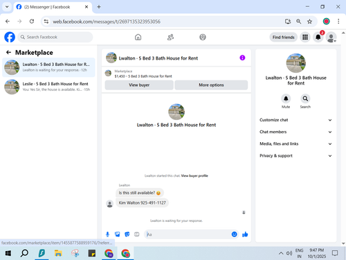
Task: Go to Home feed icon
Action: (138, 37)
